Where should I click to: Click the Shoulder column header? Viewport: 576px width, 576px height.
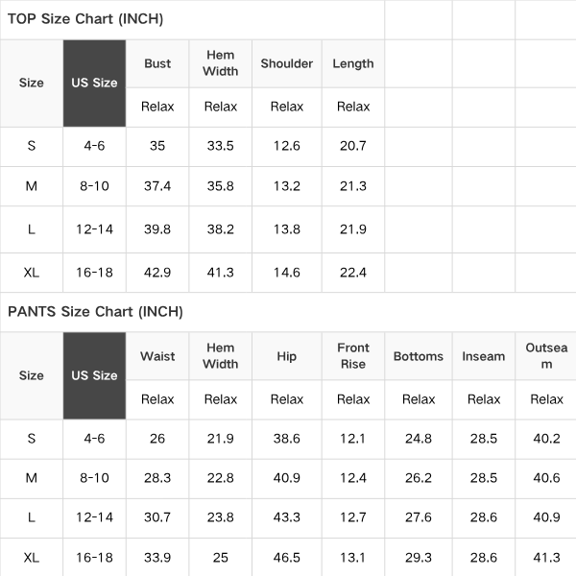[287, 63]
